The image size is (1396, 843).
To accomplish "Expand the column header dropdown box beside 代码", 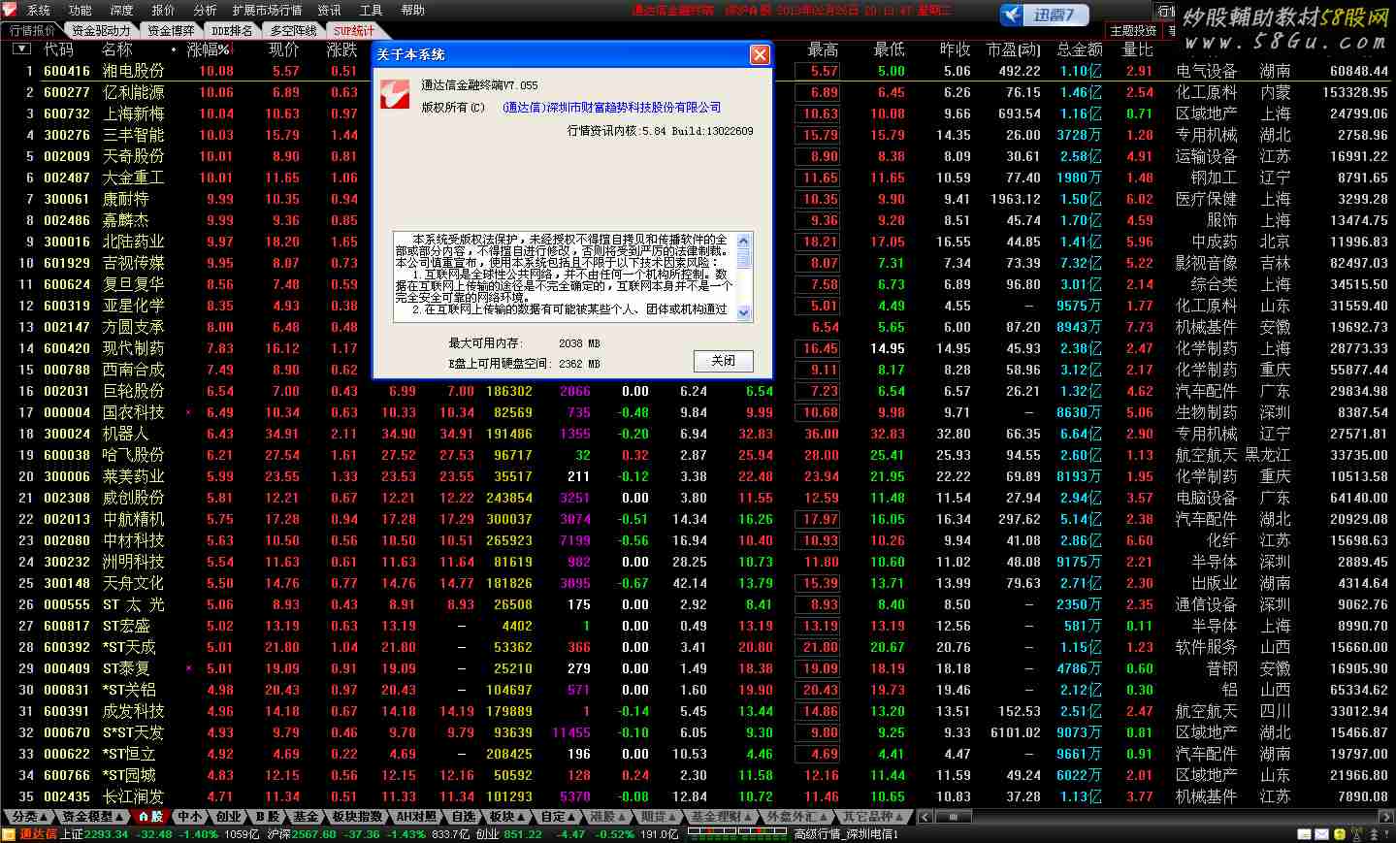I will tap(21, 48).
